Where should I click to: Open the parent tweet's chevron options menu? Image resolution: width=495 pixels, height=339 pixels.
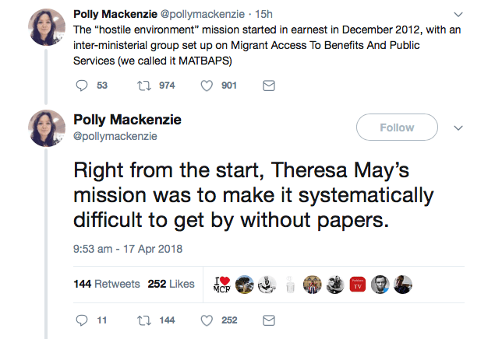point(458,15)
